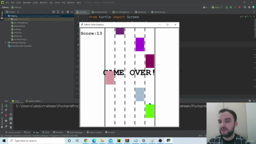Open the TODO tool window
The image size is (256, 144).
(46, 132)
